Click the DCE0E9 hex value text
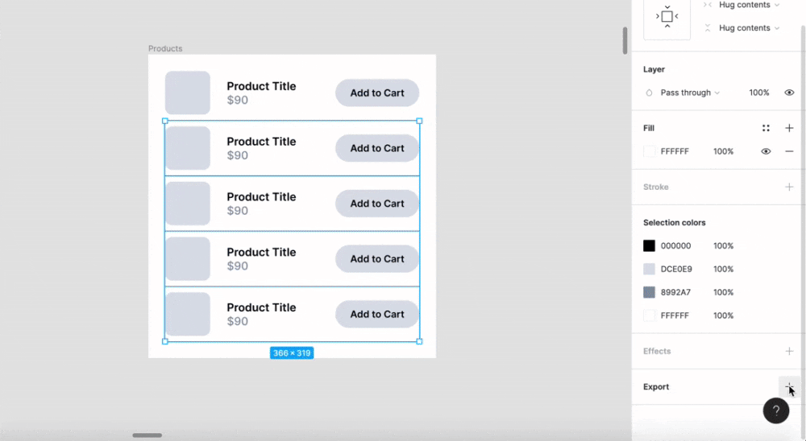This screenshot has height=441, width=806. click(676, 269)
